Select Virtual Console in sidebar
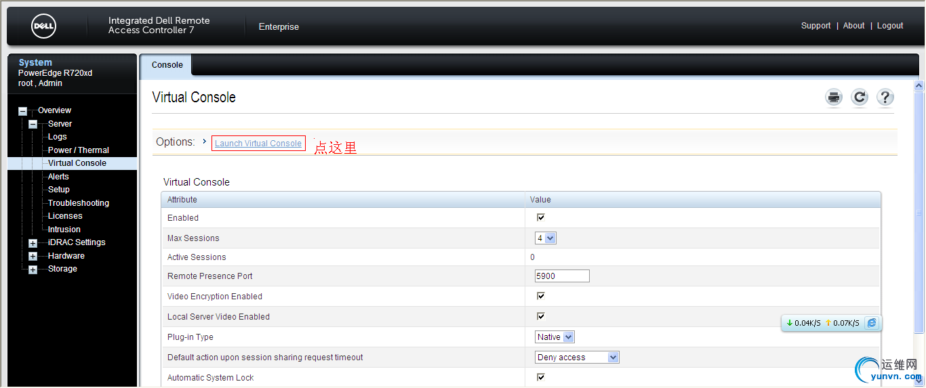This screenshot has height=388, width=926. point(77,163)
